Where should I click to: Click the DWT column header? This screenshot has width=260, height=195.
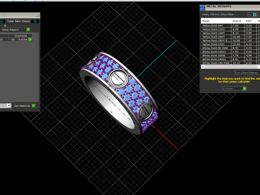pyautogui.click(x=250, y=21)
